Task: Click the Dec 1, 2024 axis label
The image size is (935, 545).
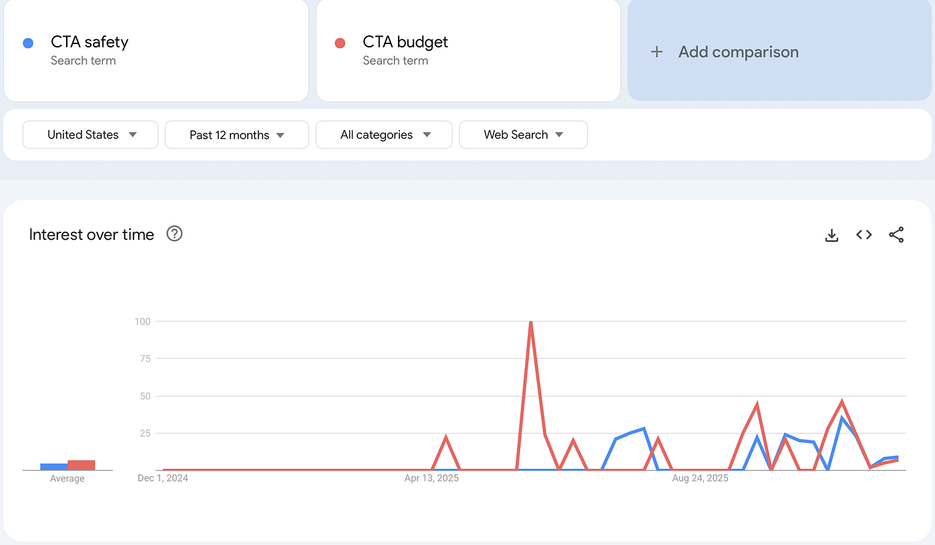Action: tap(163, 478)
